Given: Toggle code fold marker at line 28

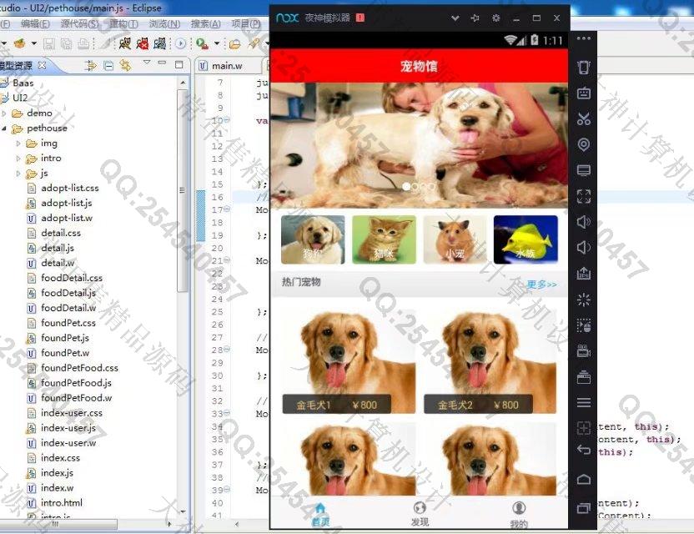Looking at the screenshot, I should coord(227,349).
